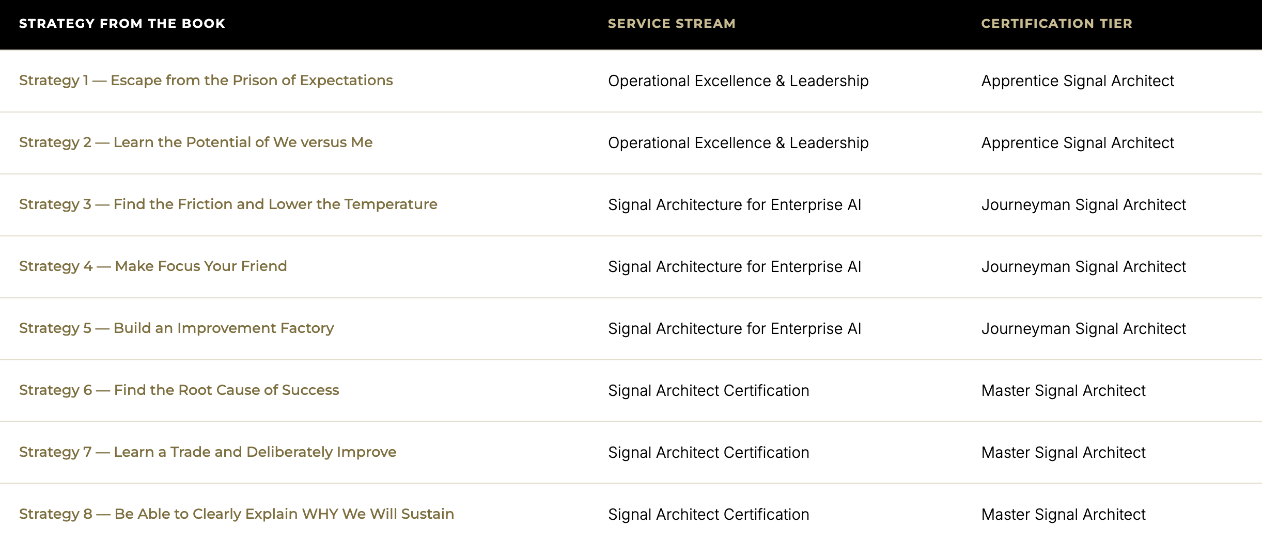This screenshot has width=1262, height=542.
Task: Open Strategy 8 Clearly Explain WHY link
Action: 237,514
